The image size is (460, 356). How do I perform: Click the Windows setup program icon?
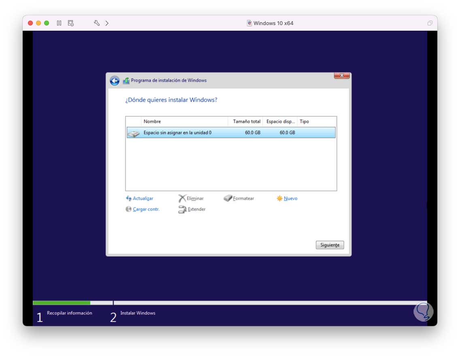point(126,80)
